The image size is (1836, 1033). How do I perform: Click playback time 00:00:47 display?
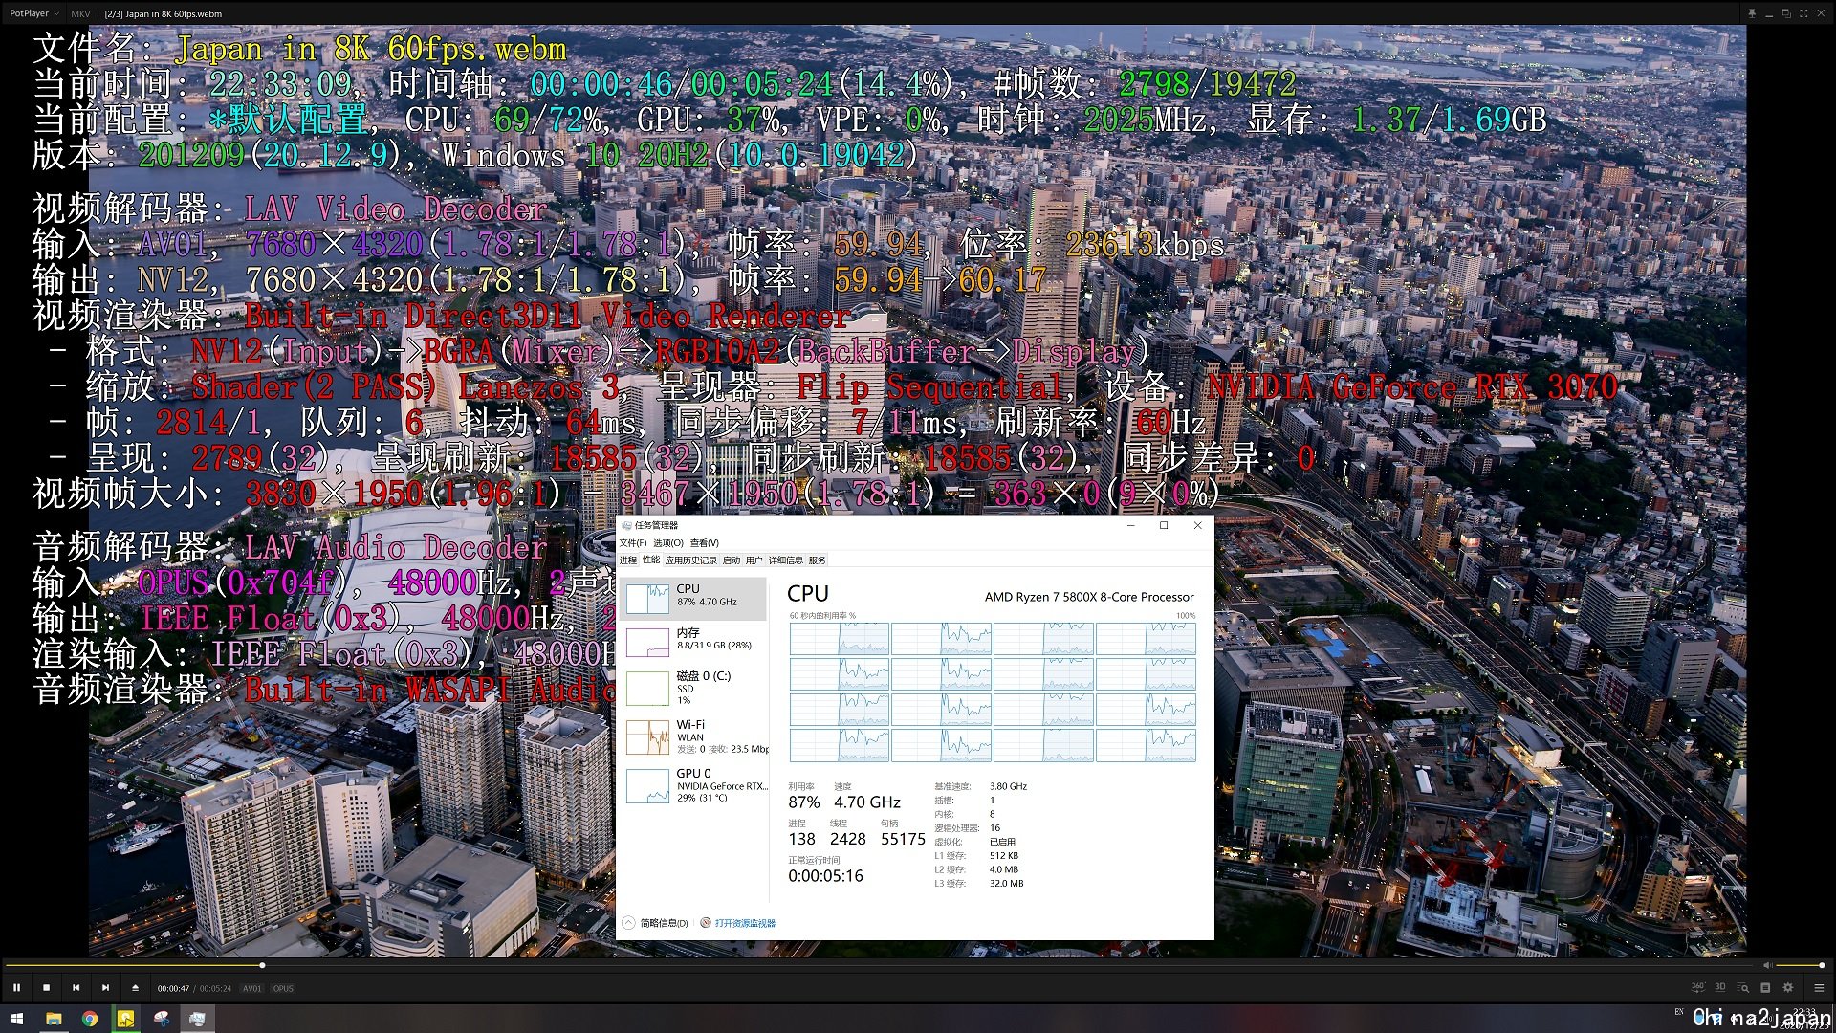[x=173, y=989]
